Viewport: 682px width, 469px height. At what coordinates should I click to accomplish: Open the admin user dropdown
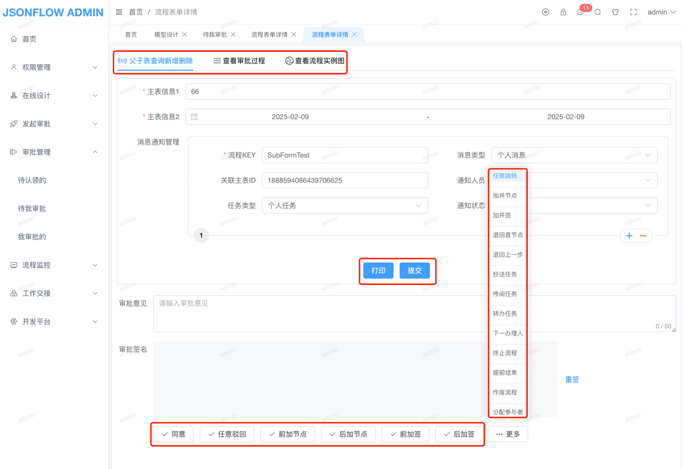pos(661,12)
